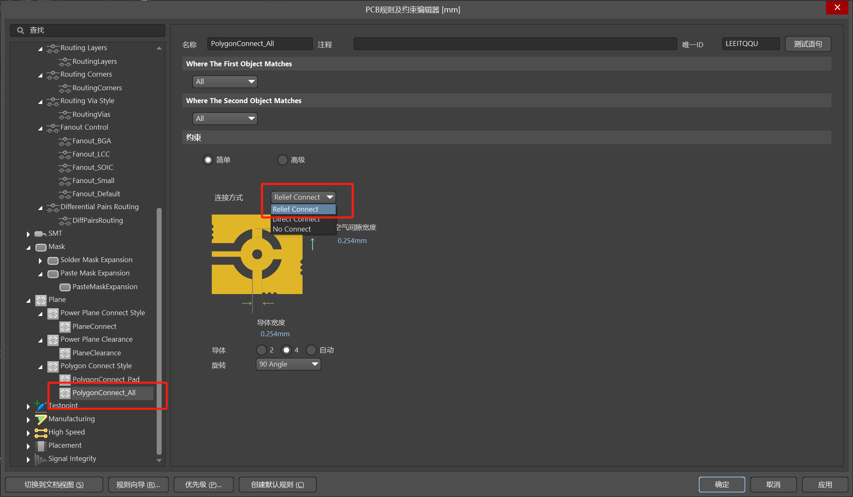
Task: Click the Signal Integrity category icon
Action: coord(41,459)
